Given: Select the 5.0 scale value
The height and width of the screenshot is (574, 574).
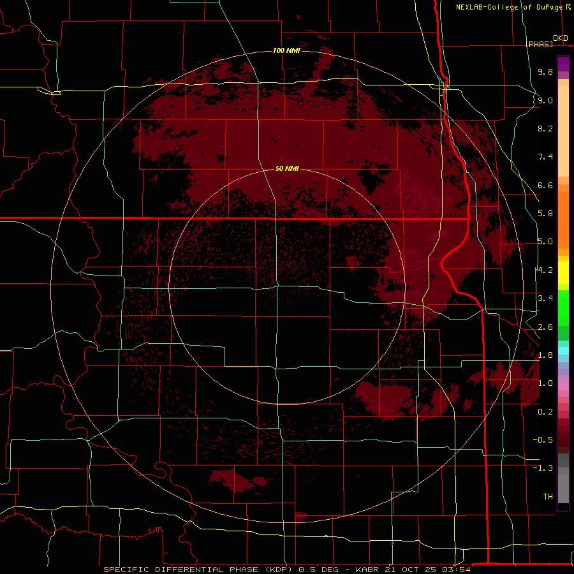Looking at the screenshot, I should coord(545,242).
